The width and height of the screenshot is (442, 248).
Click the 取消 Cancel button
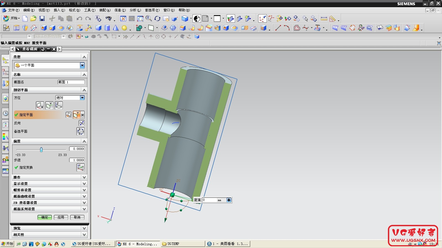[x=77, y=217]
